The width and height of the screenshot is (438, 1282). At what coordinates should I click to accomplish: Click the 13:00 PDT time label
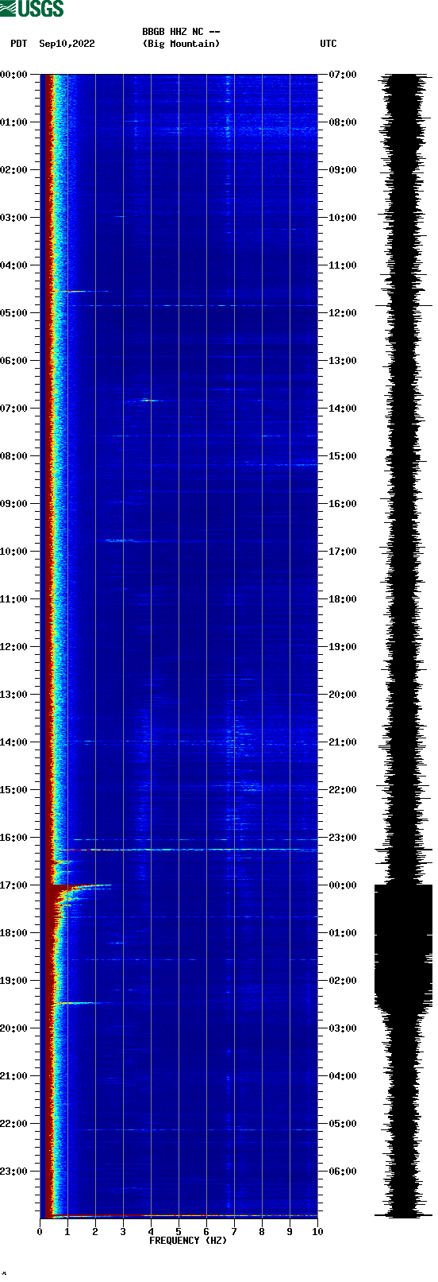pos(13,695)
